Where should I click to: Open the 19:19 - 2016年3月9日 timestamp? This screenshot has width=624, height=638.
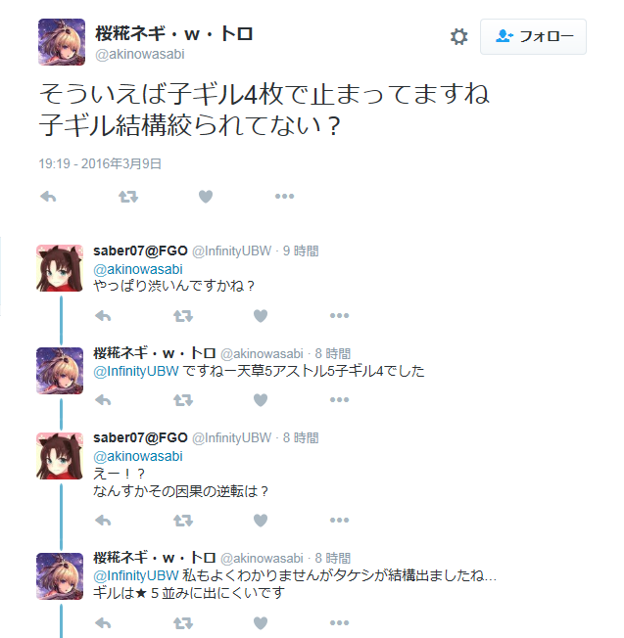click(x=100, y=163)
